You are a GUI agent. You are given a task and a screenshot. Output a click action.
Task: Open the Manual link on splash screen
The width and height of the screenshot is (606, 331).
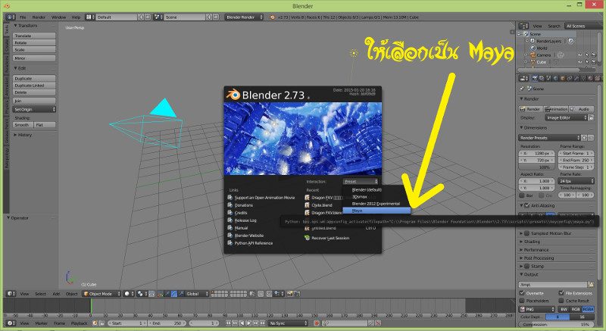coord(241,228)
